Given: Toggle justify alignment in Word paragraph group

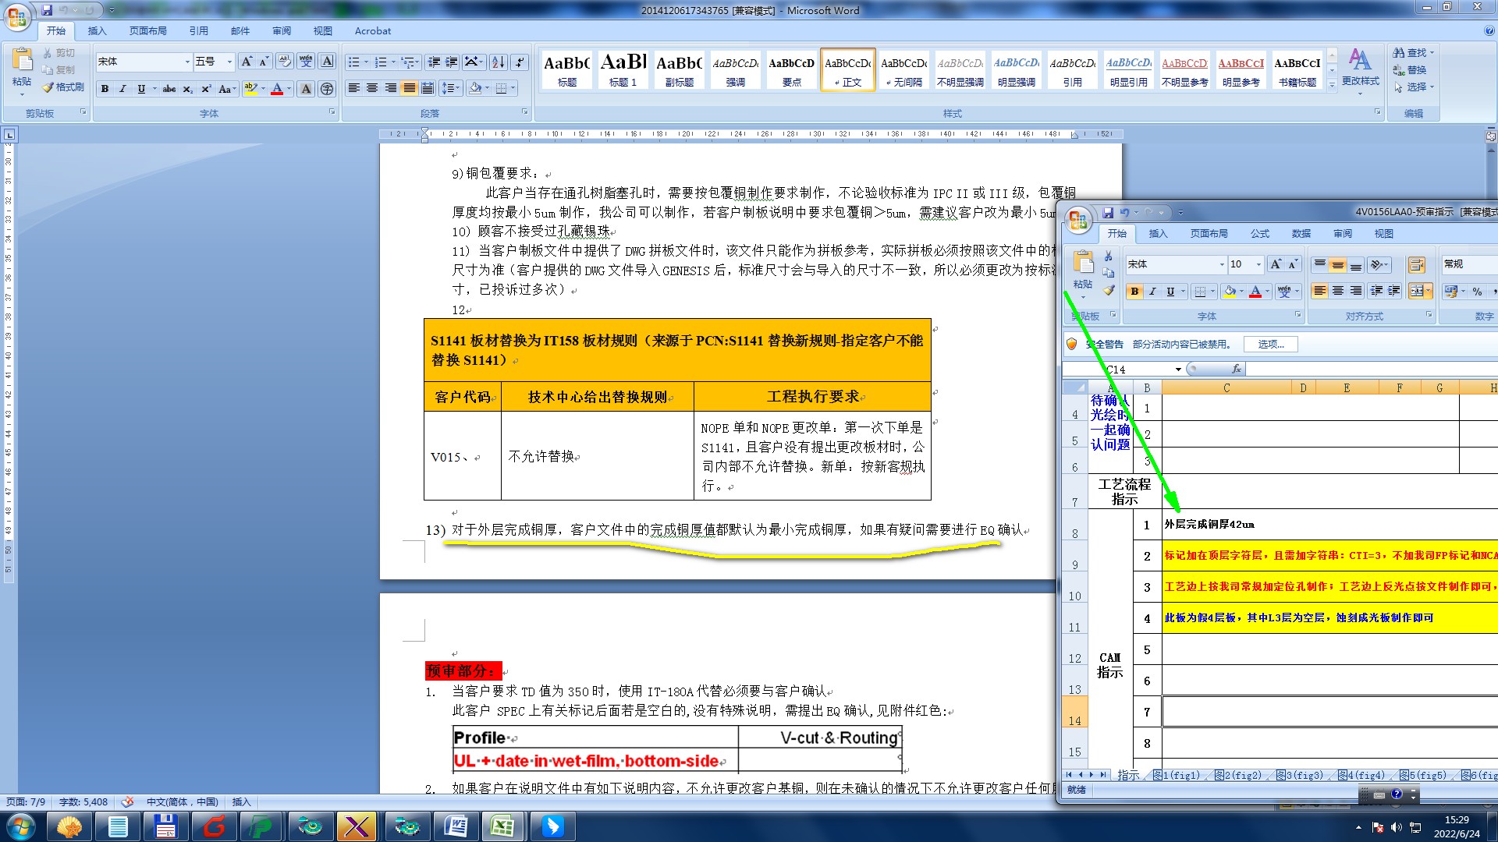Looking at the screenshot, I should pos(409,88).
